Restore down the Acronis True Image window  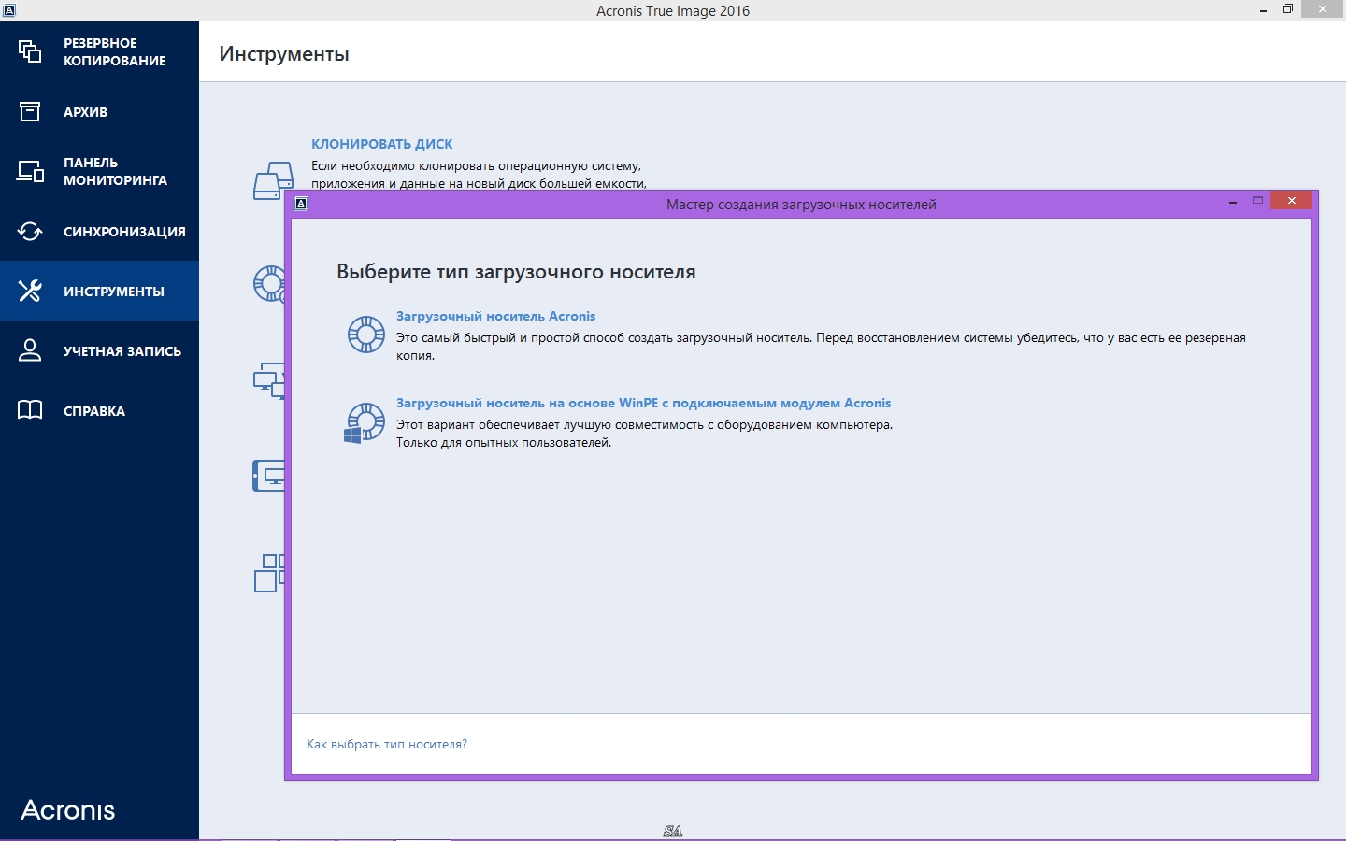[x=1287, y=9]
